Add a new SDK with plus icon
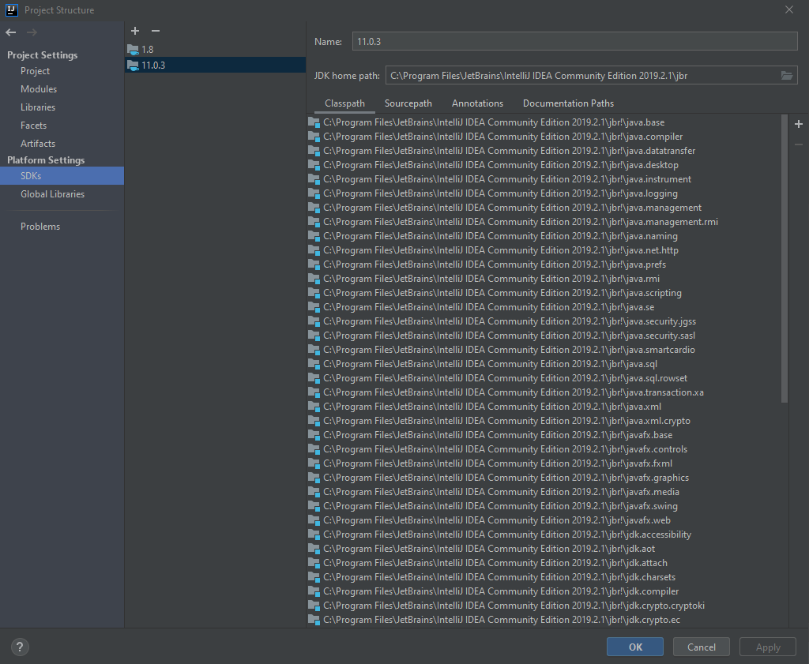This screenshot has height=664, width=809. tap(135, 31)
